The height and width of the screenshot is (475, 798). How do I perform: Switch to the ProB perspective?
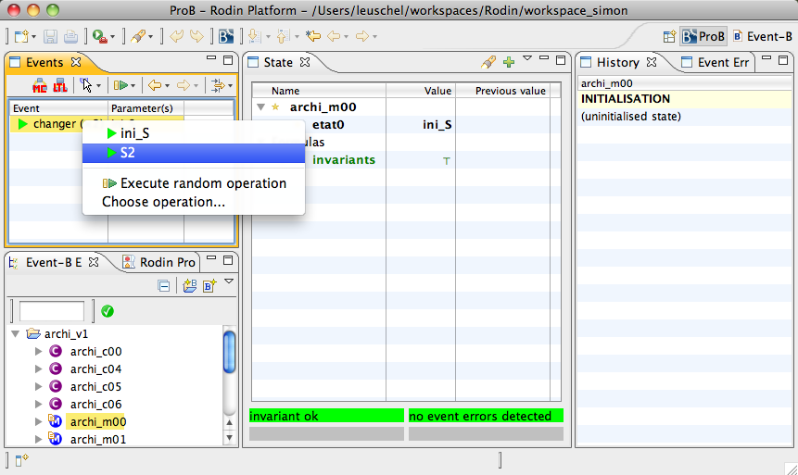click(x=703, y=37)
